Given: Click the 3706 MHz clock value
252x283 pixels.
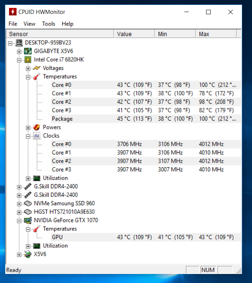Looking at the screenshot, I should pyautogui.click(x=129, y=144).
